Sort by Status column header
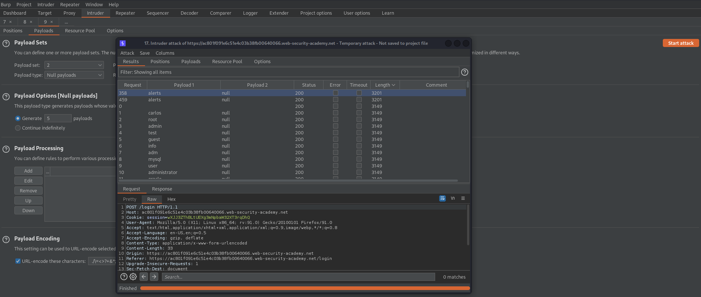Viewport: 701px width, 297px height. point(309,85)
